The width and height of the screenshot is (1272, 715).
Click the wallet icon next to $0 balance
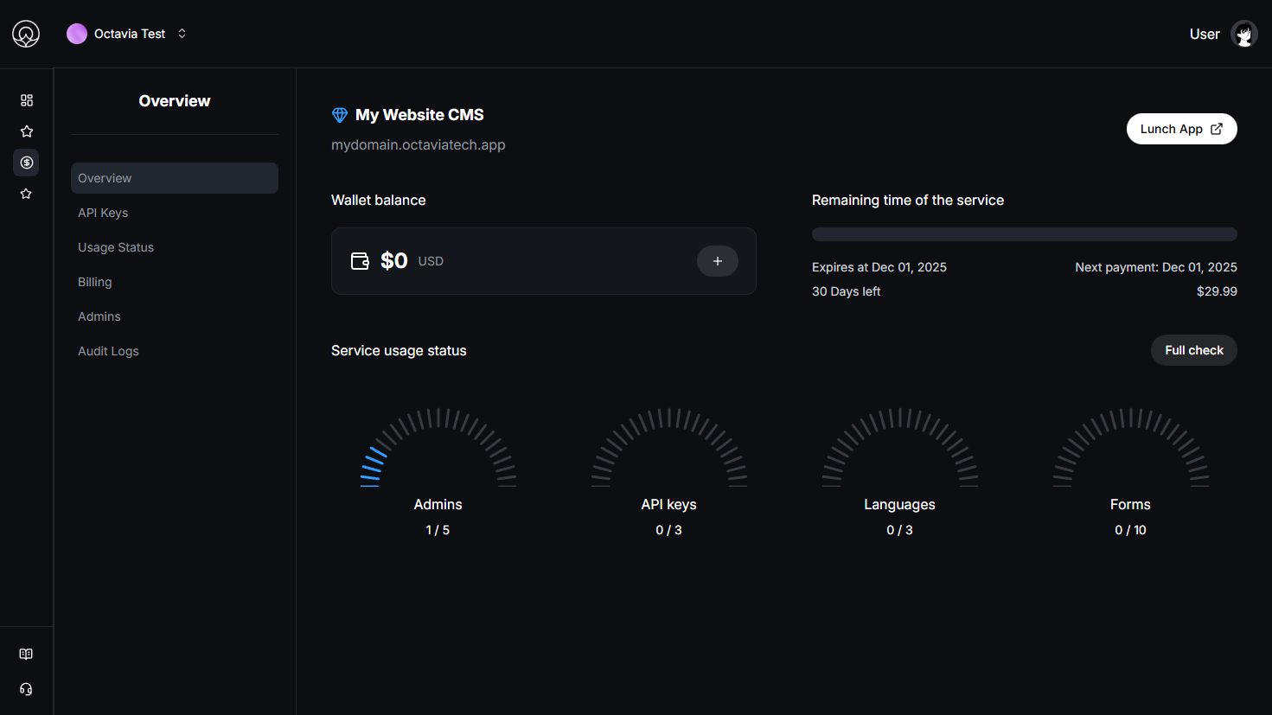tap(360, 260)
